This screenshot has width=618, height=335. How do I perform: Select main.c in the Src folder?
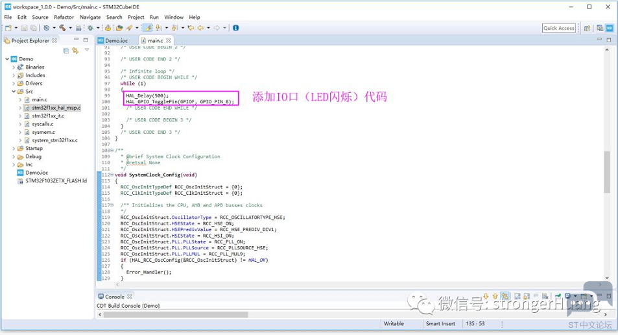click(x=40, y=99)
